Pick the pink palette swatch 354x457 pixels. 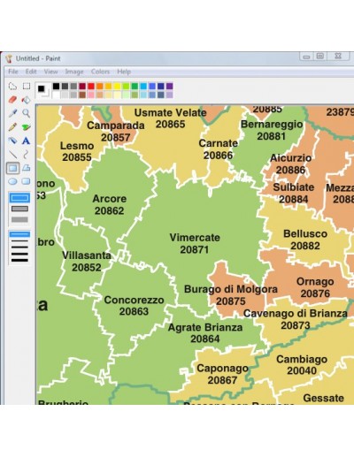(91, 95)
